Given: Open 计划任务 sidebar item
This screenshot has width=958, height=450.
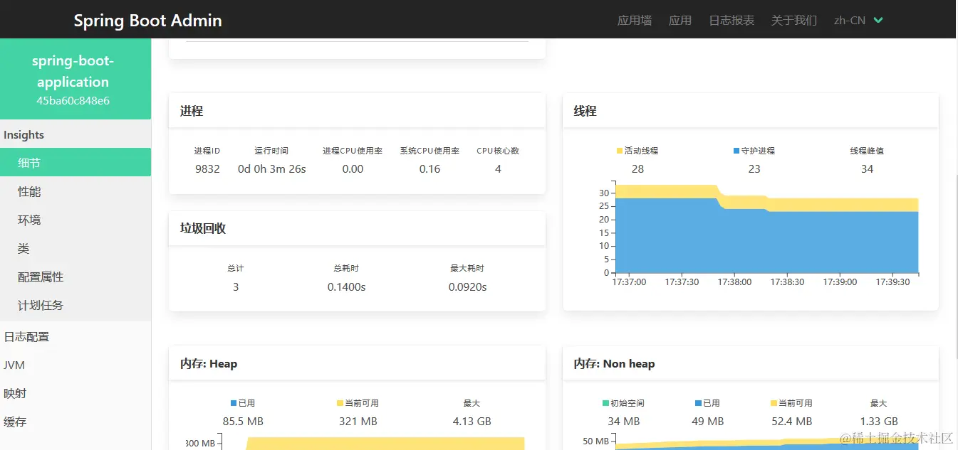Looking at the screenshot, I should click(76, 306).
